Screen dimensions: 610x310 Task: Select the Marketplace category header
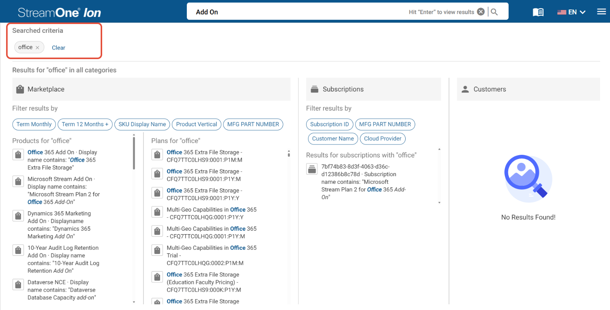click(151, 89)
